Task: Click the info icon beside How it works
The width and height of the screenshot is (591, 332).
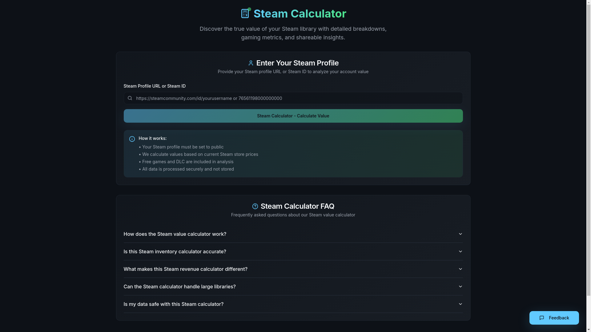Action: point(132,139)
